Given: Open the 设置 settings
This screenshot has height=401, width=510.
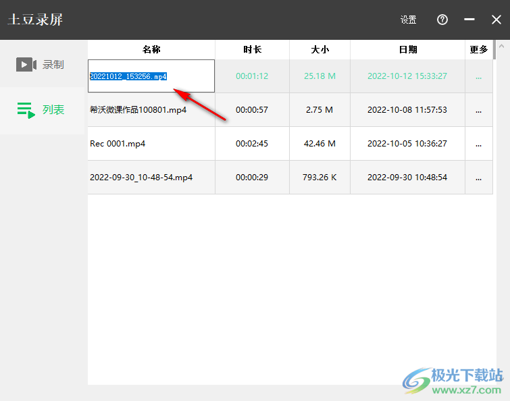Looking at the screenshot, I should (x=408, y=20).
